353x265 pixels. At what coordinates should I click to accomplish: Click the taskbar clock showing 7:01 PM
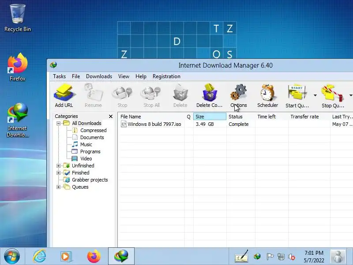click(x=314, y=257)
